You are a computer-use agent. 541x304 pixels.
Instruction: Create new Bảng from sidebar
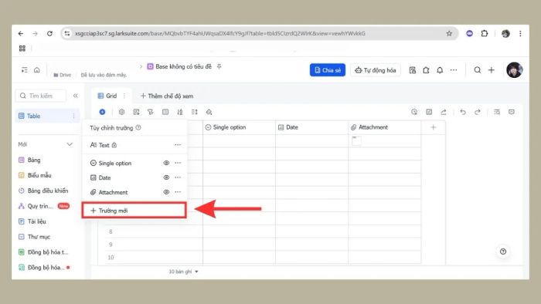[34, 160]
